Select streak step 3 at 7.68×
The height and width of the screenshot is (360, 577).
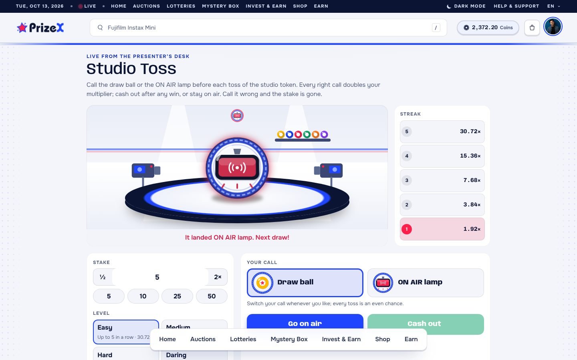pyautogui.click(x=442, y=180)
